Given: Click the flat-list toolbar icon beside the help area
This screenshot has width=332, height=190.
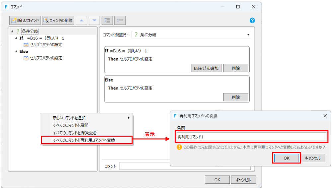Looking at the screenshot, I should pos(120,21).
